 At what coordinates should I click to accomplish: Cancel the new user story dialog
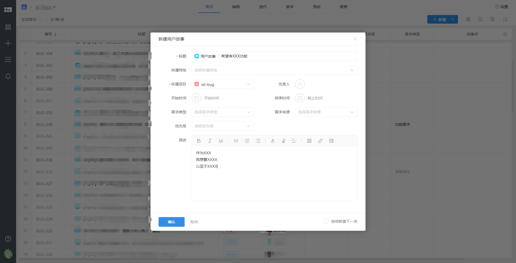click(194, 222)
